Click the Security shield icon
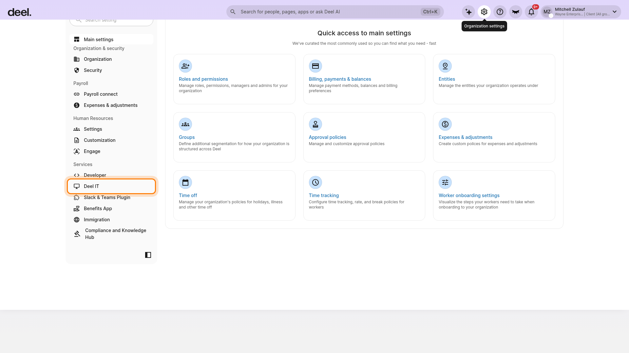This screenshot has width=629, height=353. (77, 70)
